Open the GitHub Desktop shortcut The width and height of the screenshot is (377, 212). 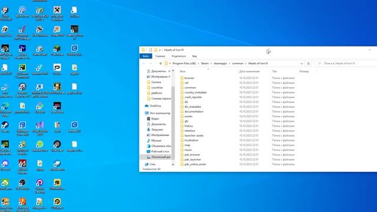[x=39, y=186]
